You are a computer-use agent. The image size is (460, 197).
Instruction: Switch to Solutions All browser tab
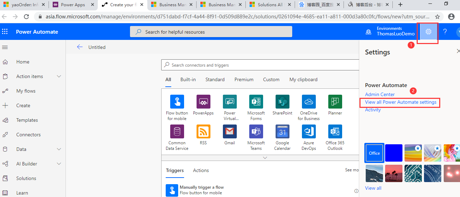tap(270, 5)
